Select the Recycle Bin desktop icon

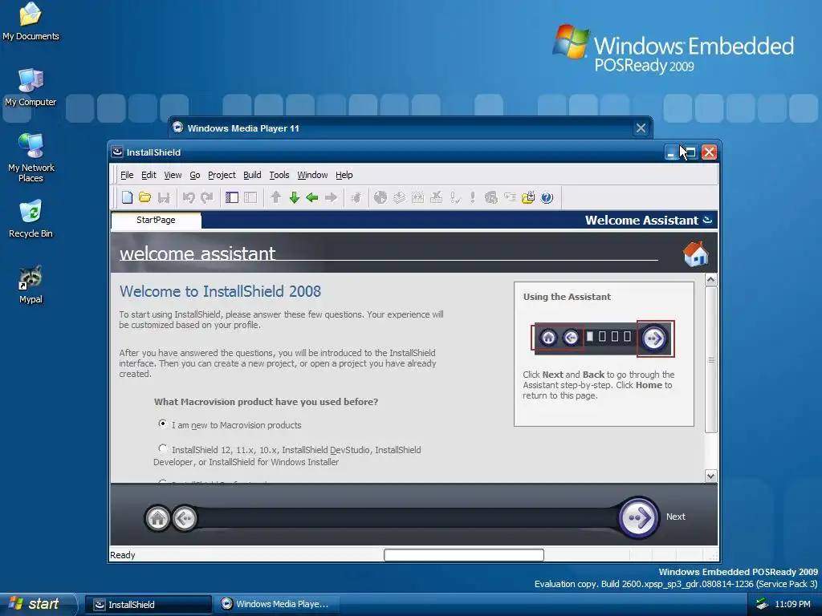click(x=31, y=219)
